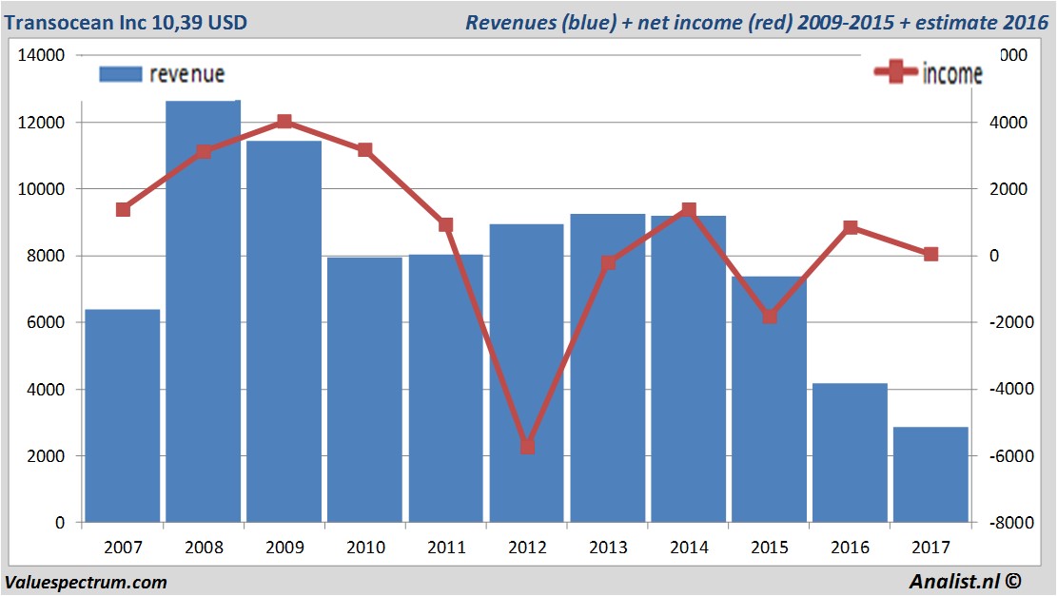Viewport: 1057px width, 596px height.
Task: Click the 2014 income data marker
Action: tap(689, 209)
